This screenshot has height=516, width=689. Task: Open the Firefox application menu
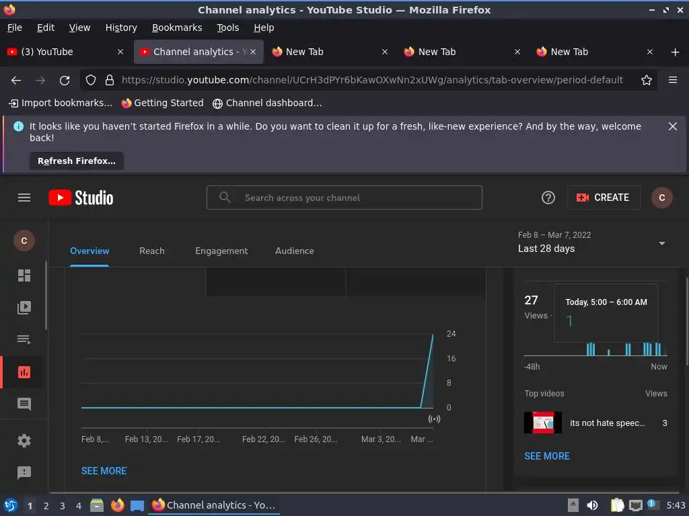(x=673, y=80)
